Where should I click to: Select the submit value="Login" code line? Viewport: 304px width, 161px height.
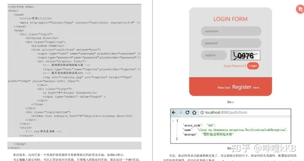(74, 97)
